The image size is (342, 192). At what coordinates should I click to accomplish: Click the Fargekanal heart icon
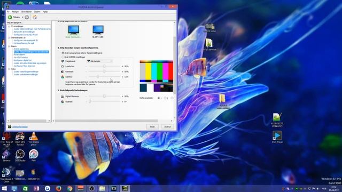tap(63, 61)
